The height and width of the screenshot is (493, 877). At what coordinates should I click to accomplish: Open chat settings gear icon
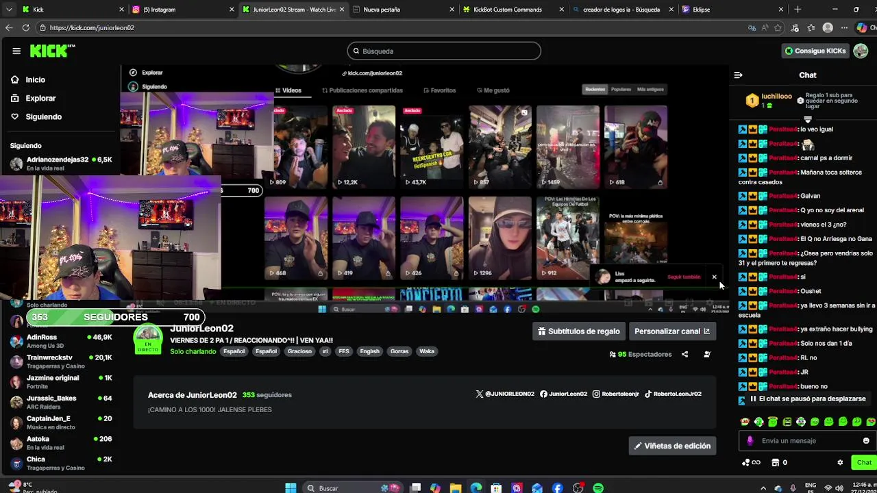[x=840, y=463]
